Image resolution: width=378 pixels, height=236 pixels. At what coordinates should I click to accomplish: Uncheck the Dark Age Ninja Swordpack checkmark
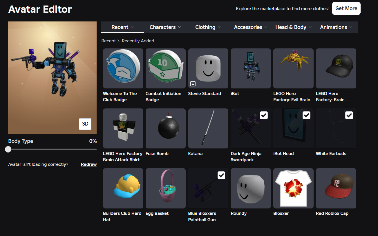pyautogui.click(x=264, y=115)
